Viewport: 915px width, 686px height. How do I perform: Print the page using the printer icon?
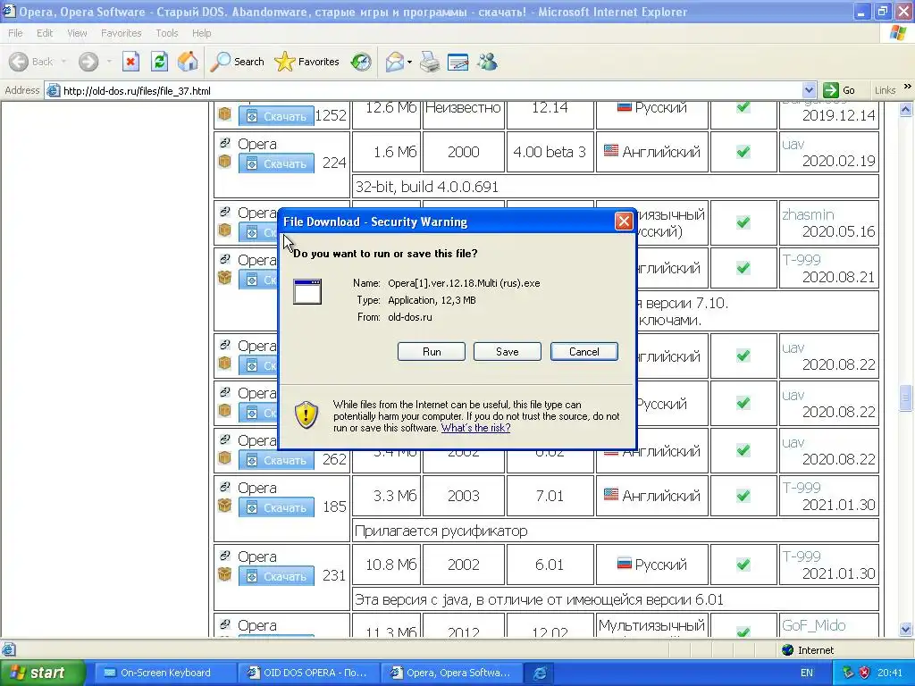coord(430,62)
